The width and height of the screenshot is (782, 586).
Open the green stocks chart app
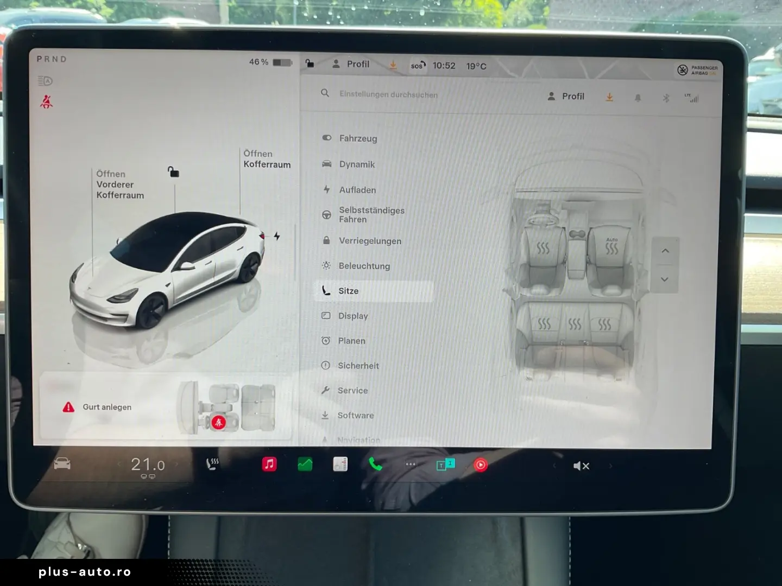pos(305,464)
